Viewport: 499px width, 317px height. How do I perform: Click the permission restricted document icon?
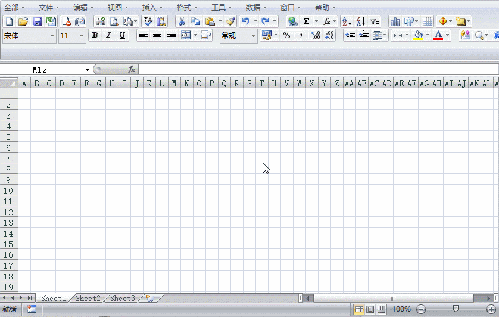coord(66,21)
